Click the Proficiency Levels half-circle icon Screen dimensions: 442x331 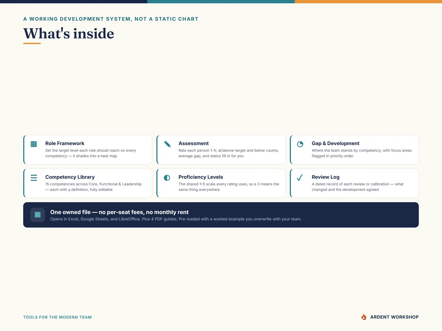coord(167,178)
